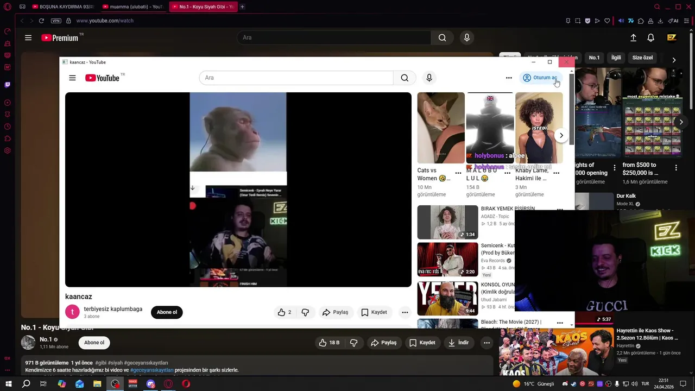Select the No.1 filter chip
Image resolution: width=695 pixels, height=391 pixels.
coord(595,58)
